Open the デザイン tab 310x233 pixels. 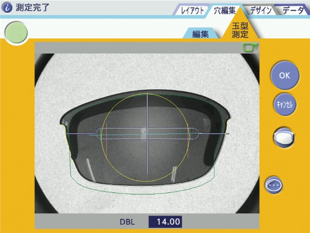coord(261,10)
